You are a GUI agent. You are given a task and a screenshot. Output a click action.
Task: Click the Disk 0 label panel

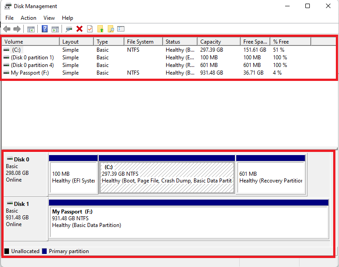click(x=26, y=174)
